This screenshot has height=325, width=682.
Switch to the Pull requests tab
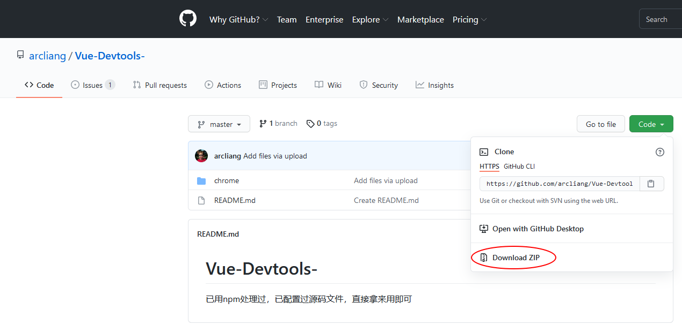tap(160, 85)
